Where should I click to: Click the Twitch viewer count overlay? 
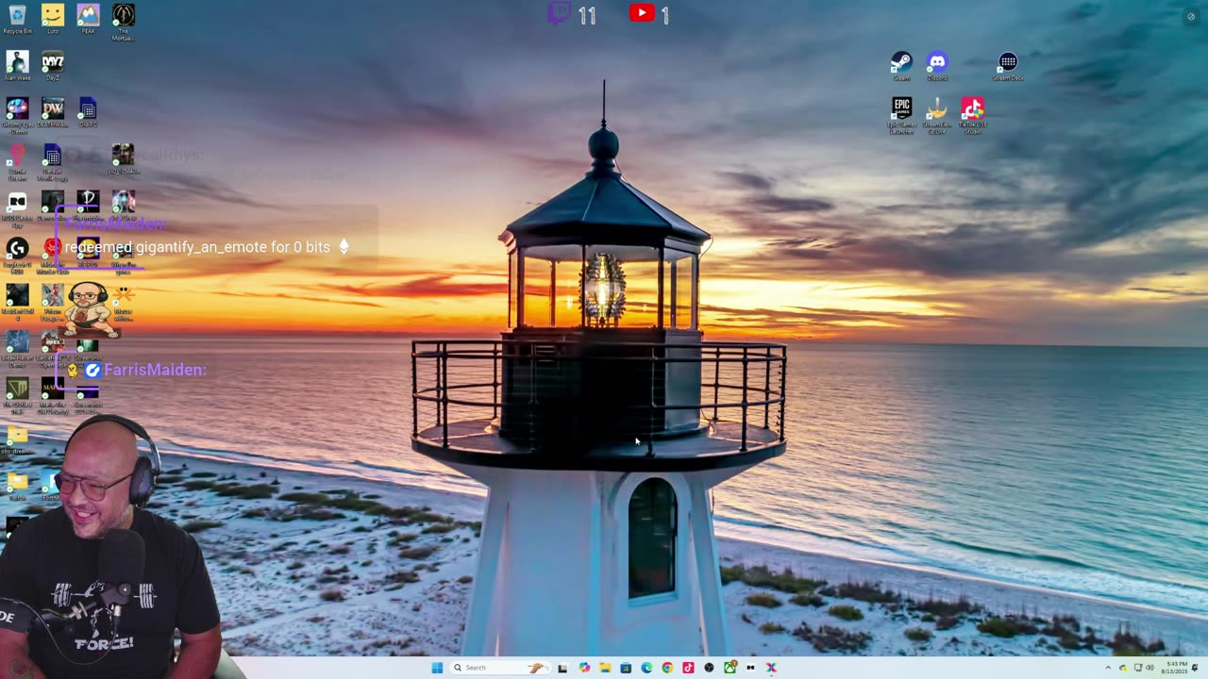[x=572, y=14]
